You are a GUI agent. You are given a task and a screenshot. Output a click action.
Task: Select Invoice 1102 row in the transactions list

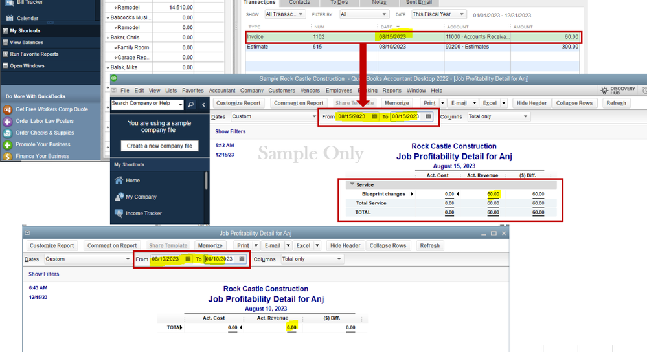413,37
